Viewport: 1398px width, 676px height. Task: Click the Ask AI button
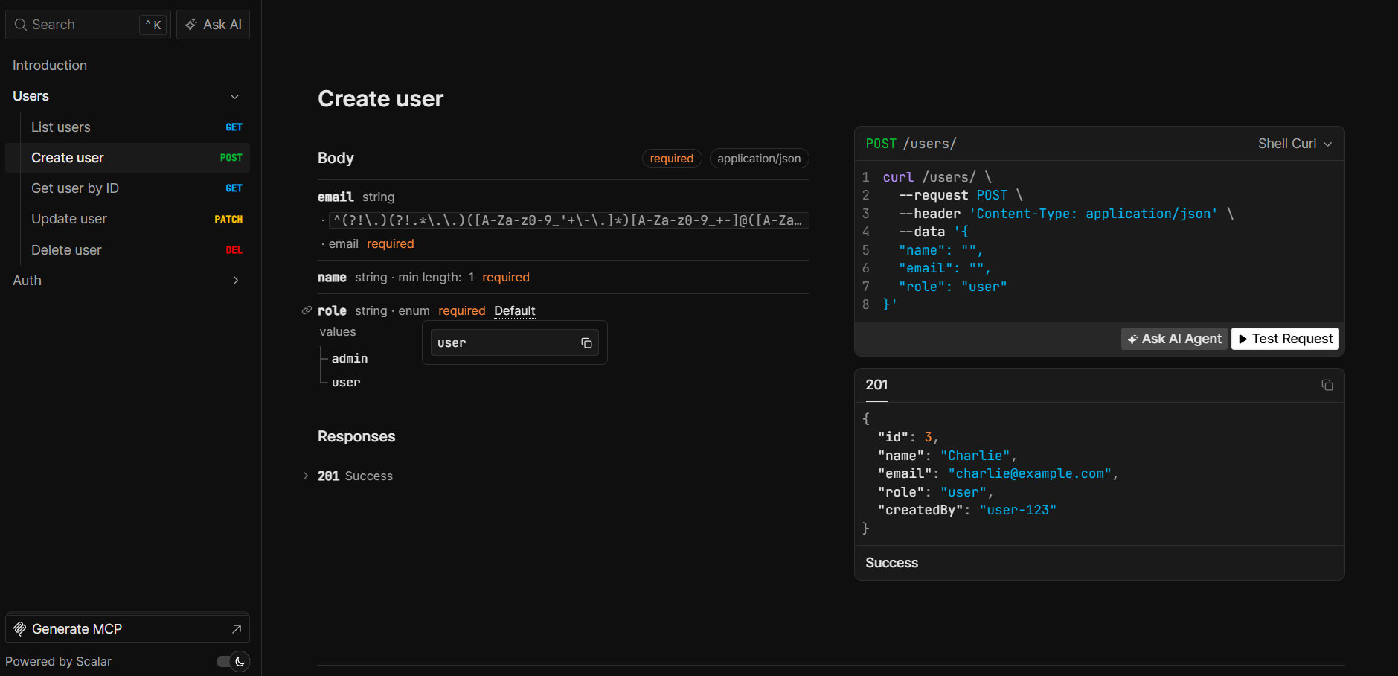[213, 25]
